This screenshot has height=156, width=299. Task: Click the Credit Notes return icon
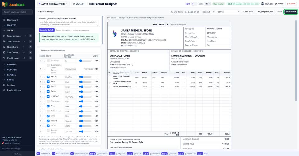click(x=4, y=58)
